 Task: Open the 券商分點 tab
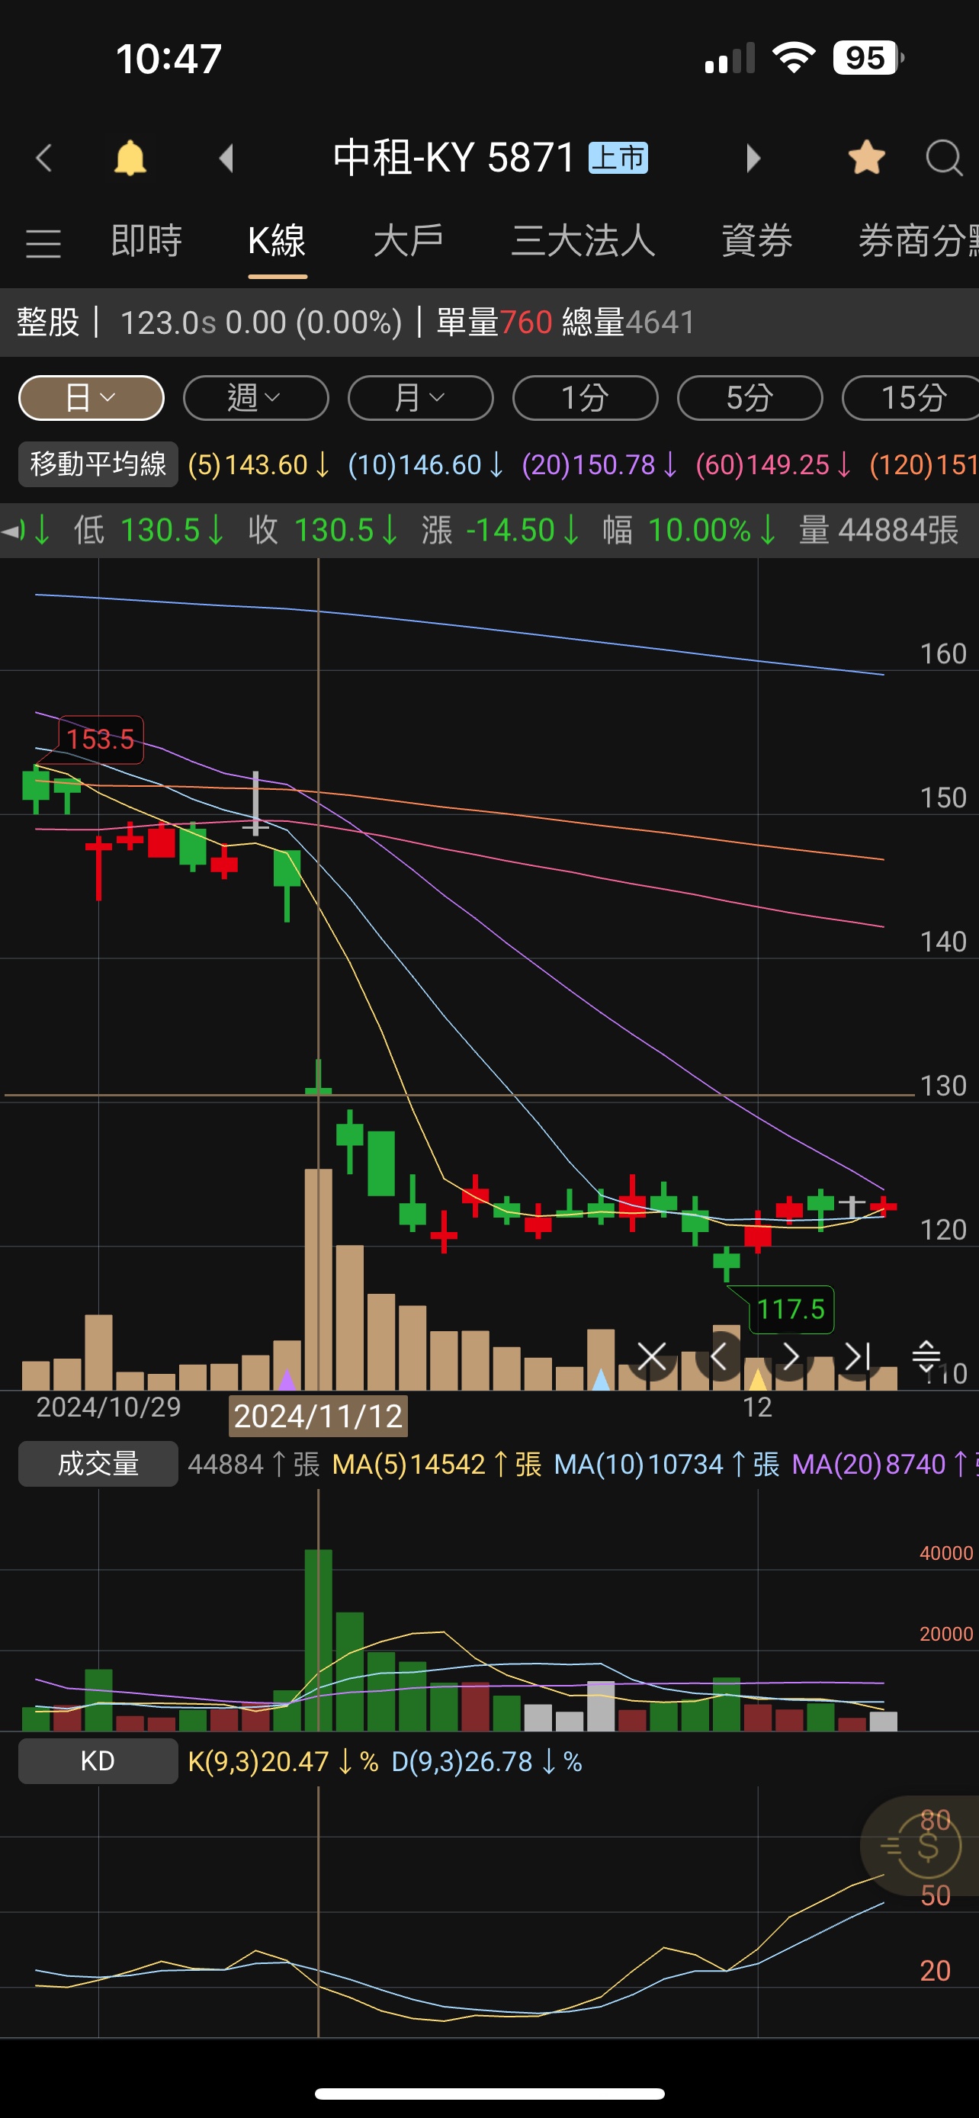918,241
